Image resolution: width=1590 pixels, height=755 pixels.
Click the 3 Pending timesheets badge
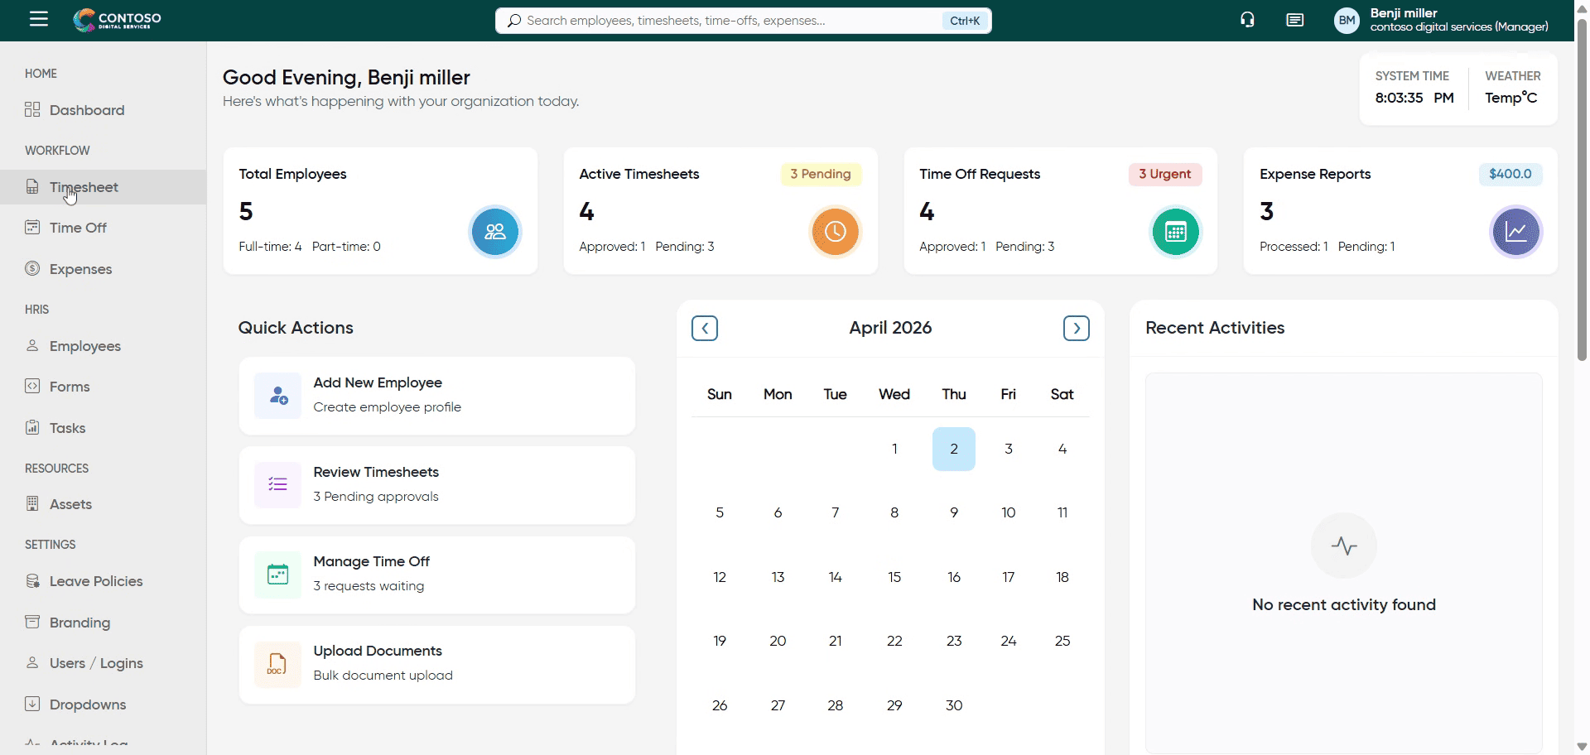(820, 174)
